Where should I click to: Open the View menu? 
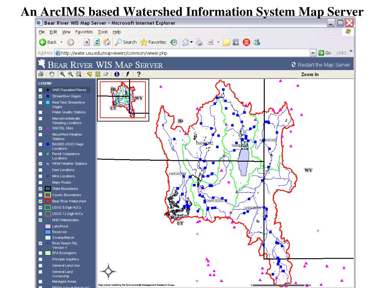coord(66,32)
